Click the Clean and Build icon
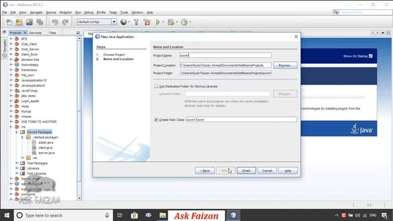The image size is (393, 221). tap(147, 22)
